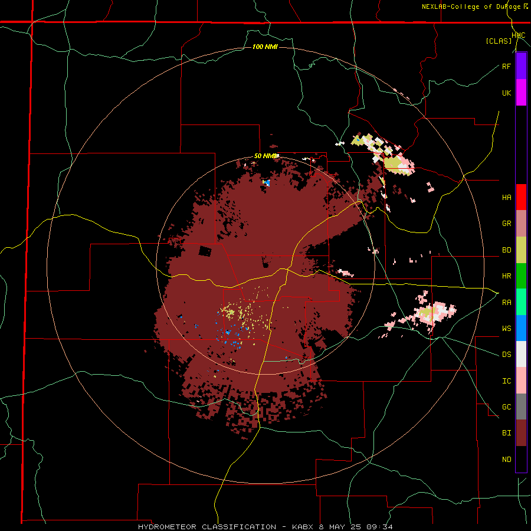
Task: Select the IC pink legend swatch
Action: [521, 381]
